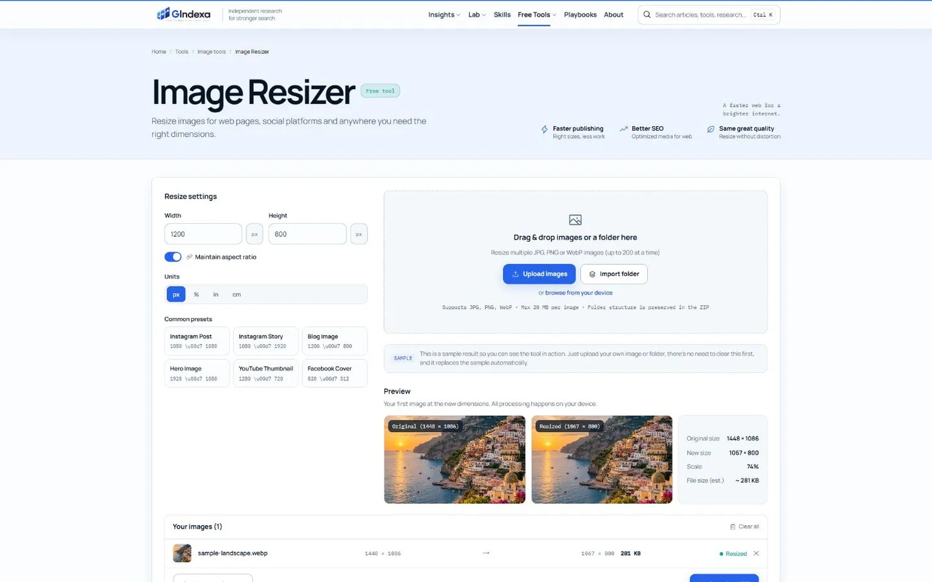The height and width of the screenshot is (582, 932).
Task: Select the cm unit option
Action: [237, 294]
